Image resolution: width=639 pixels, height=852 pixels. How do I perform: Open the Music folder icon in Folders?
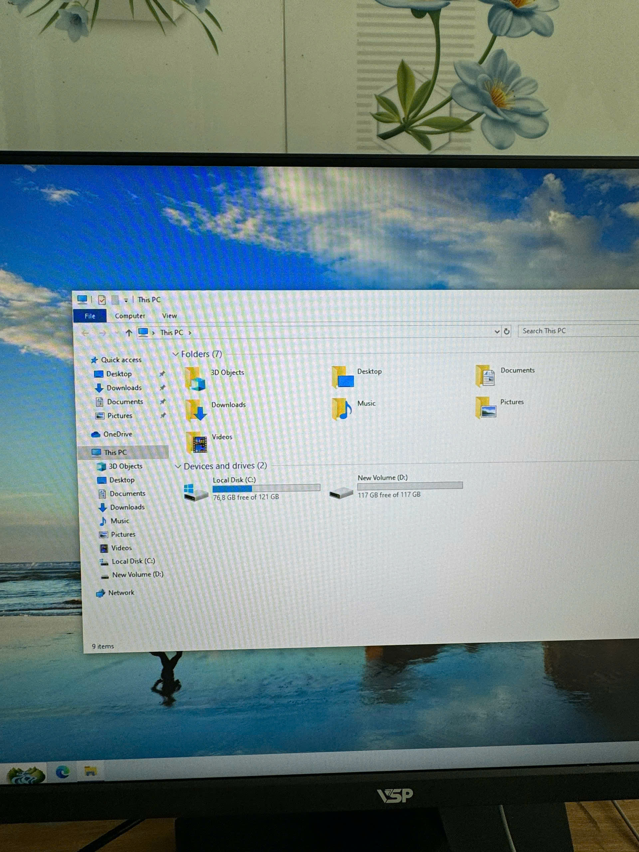click(342, 409)
